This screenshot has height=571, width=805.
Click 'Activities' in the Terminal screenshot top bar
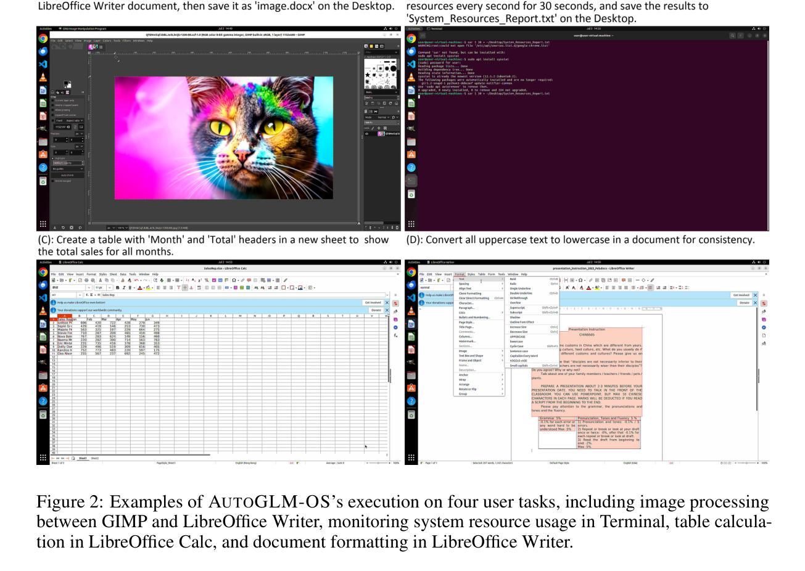point(415,28)
